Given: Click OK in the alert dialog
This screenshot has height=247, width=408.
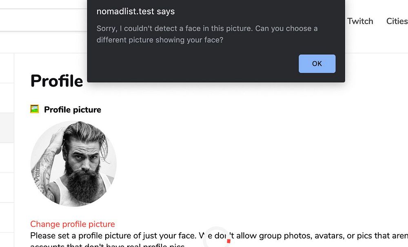Looking at the screenshot, I should coord(317,64).
